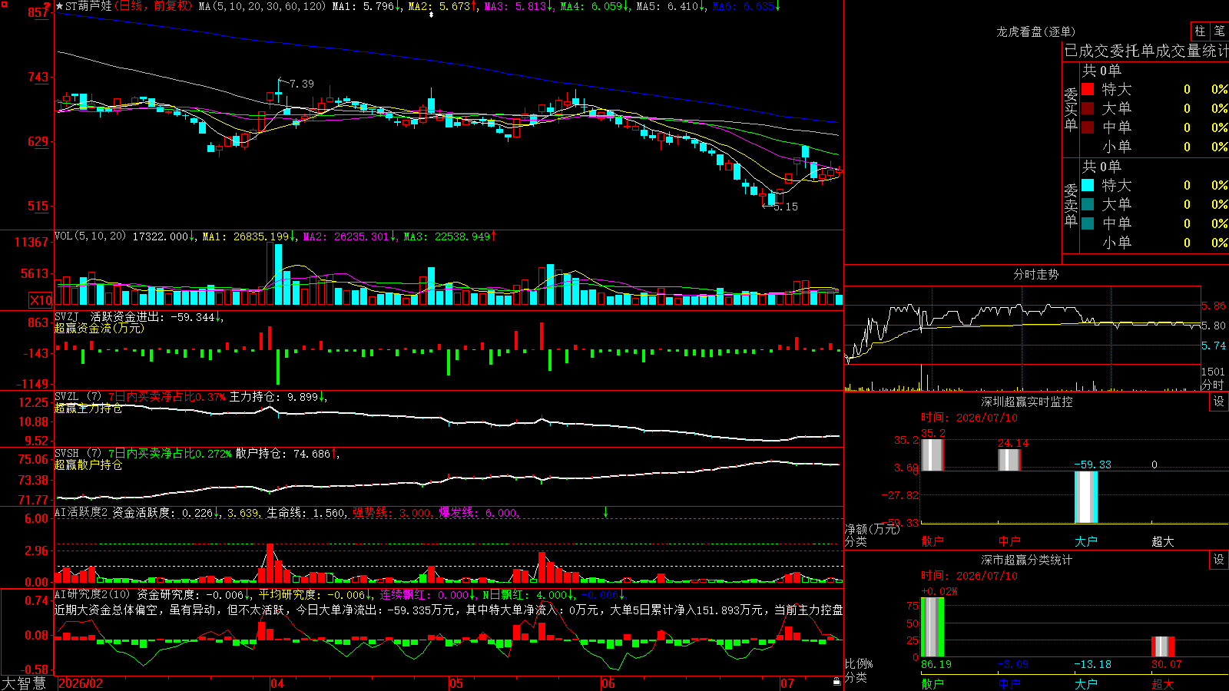Viewport: 1229px width, 691px height.
Task: Click the 已成交委托单成交量统计 header
Action: tap(1146, 51)
